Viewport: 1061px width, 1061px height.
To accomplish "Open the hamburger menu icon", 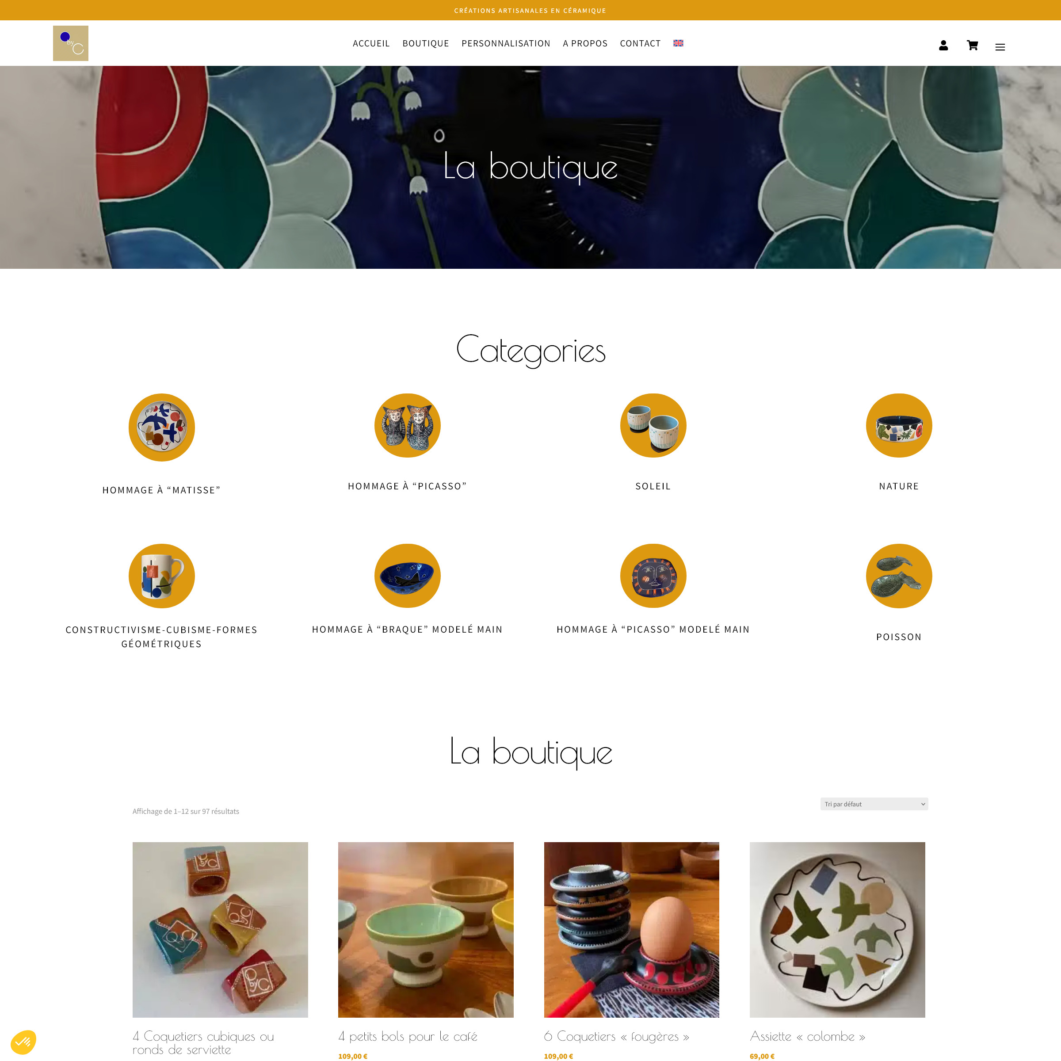I will pyautogui.click(x=1000, y=47).
